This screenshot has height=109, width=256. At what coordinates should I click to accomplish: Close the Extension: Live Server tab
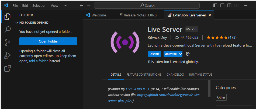[x=210, y=15]
